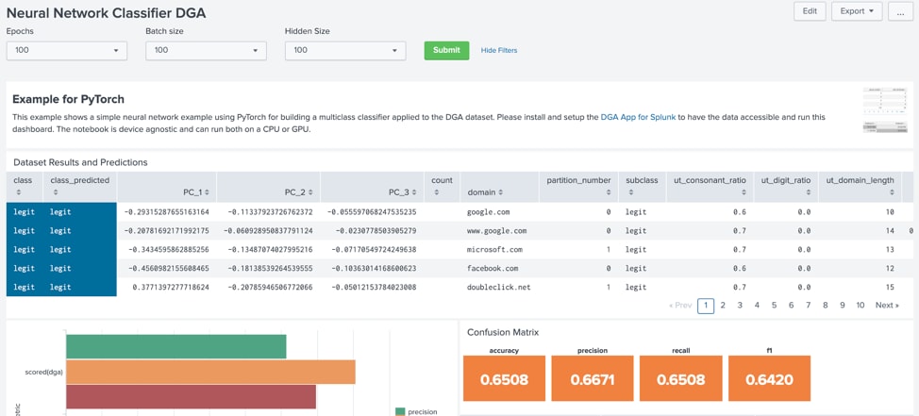Open the Epochs dropdown
919x416 pixels.
[x=67, y=50]
